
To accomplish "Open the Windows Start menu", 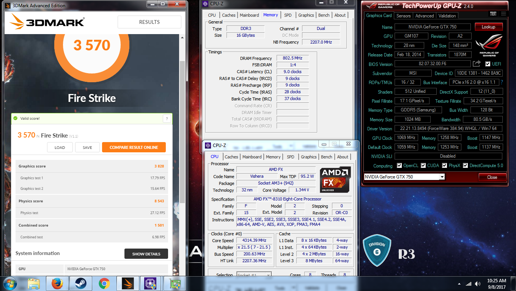I will 10,283.
